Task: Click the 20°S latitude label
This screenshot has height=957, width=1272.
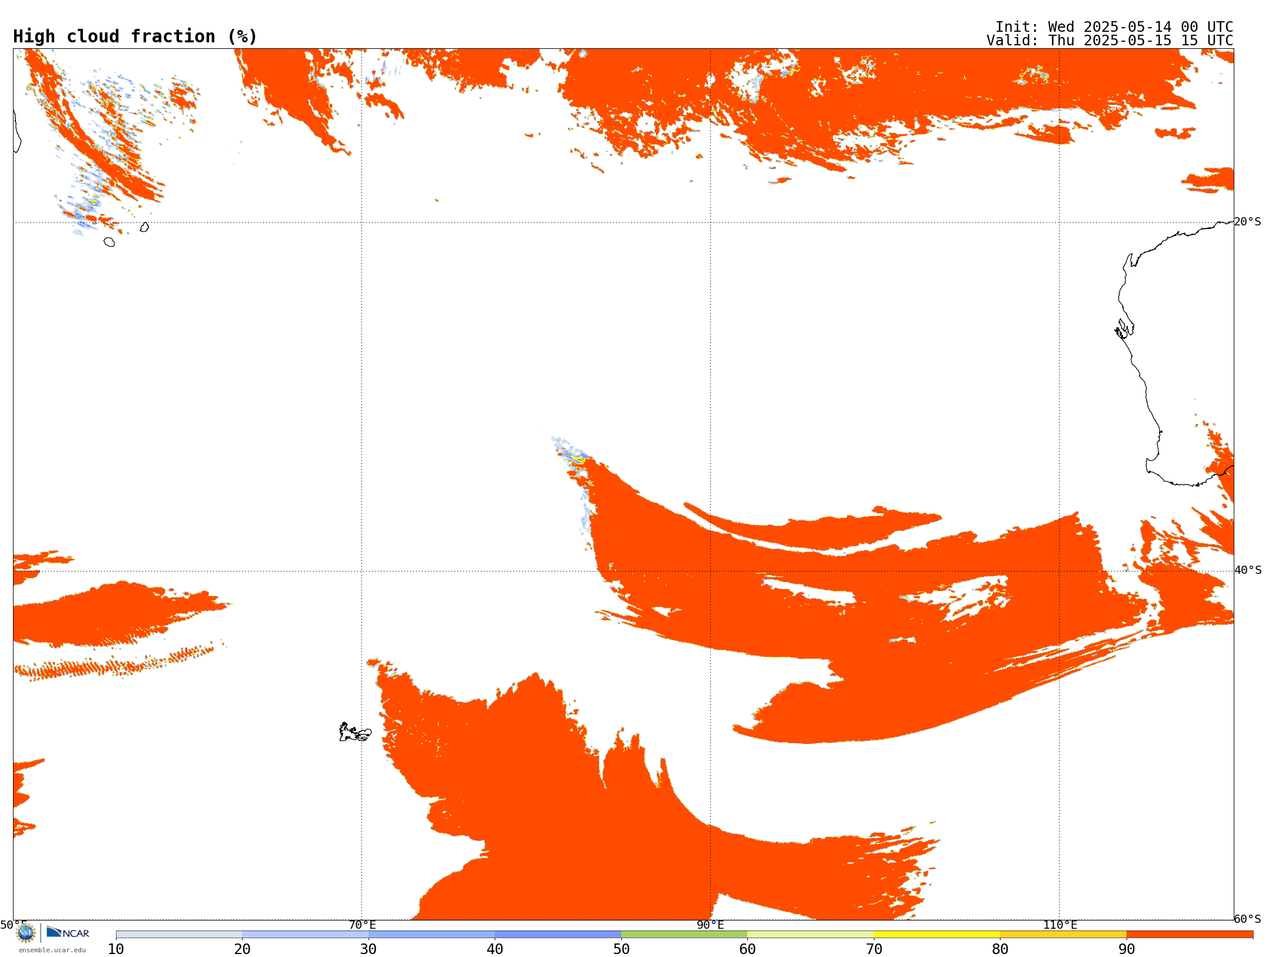Action: point(1248,222)
